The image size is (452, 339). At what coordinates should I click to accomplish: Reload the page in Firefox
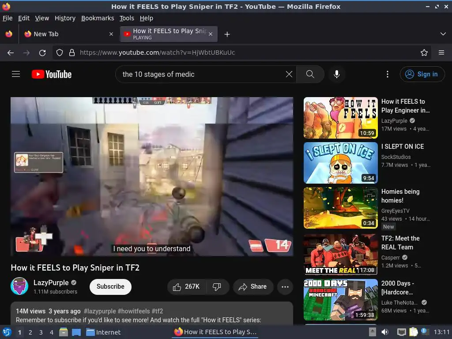click(x=42, y=53)
